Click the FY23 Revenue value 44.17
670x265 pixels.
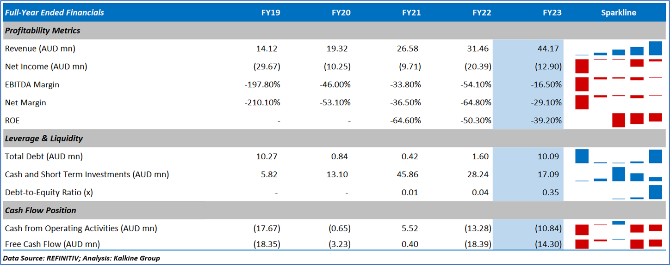coord(550,48)
